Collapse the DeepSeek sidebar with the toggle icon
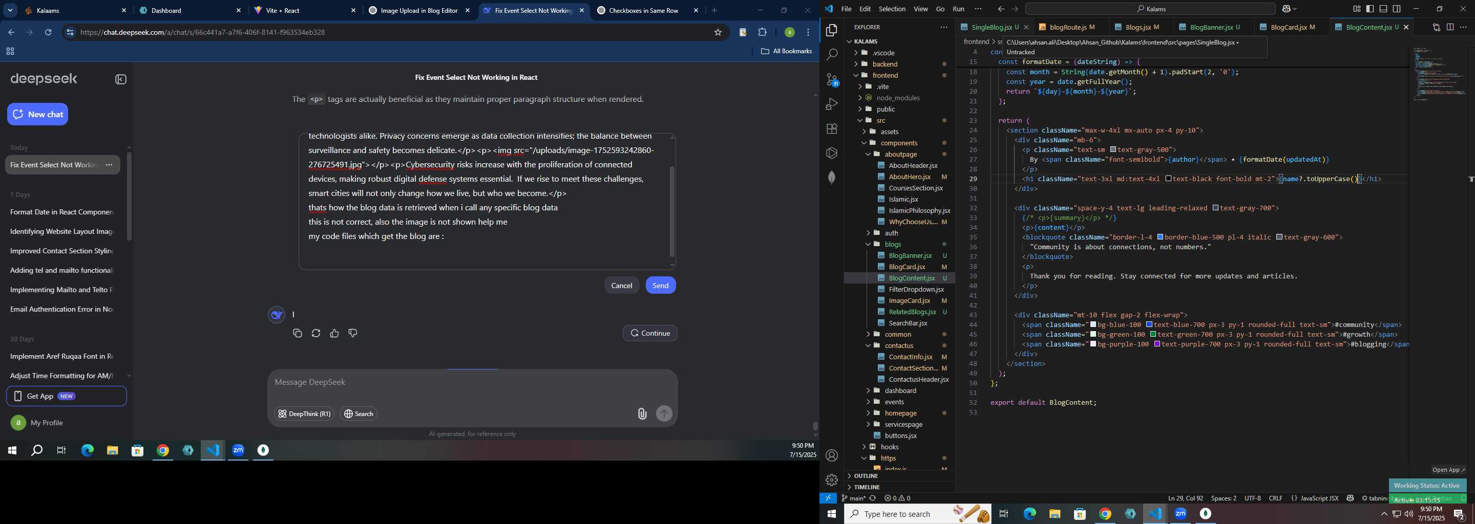The image size is (1475, 524). (121, 79)
